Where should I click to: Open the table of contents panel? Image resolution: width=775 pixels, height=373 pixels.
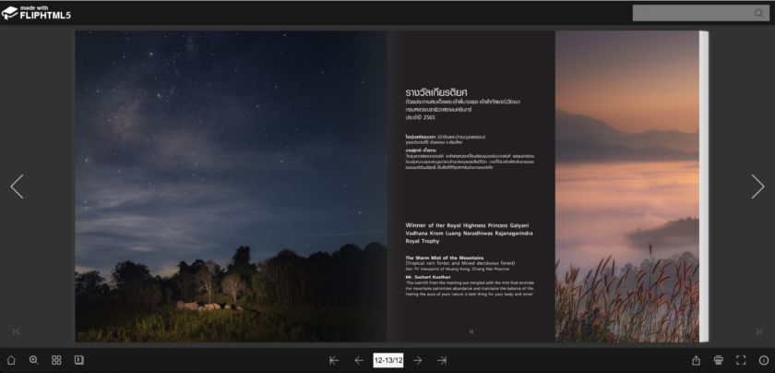pyautogui.click(x=79, y=360)
